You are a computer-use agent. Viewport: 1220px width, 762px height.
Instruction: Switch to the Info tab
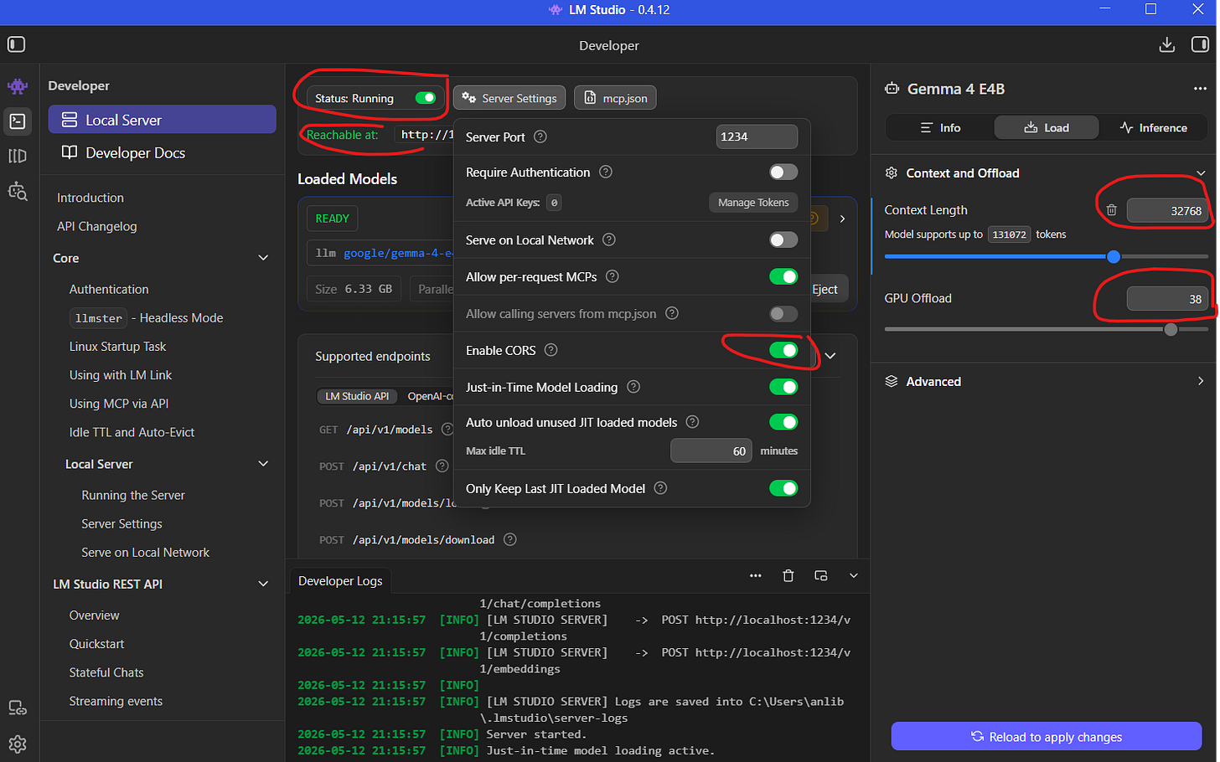[940, 127]
